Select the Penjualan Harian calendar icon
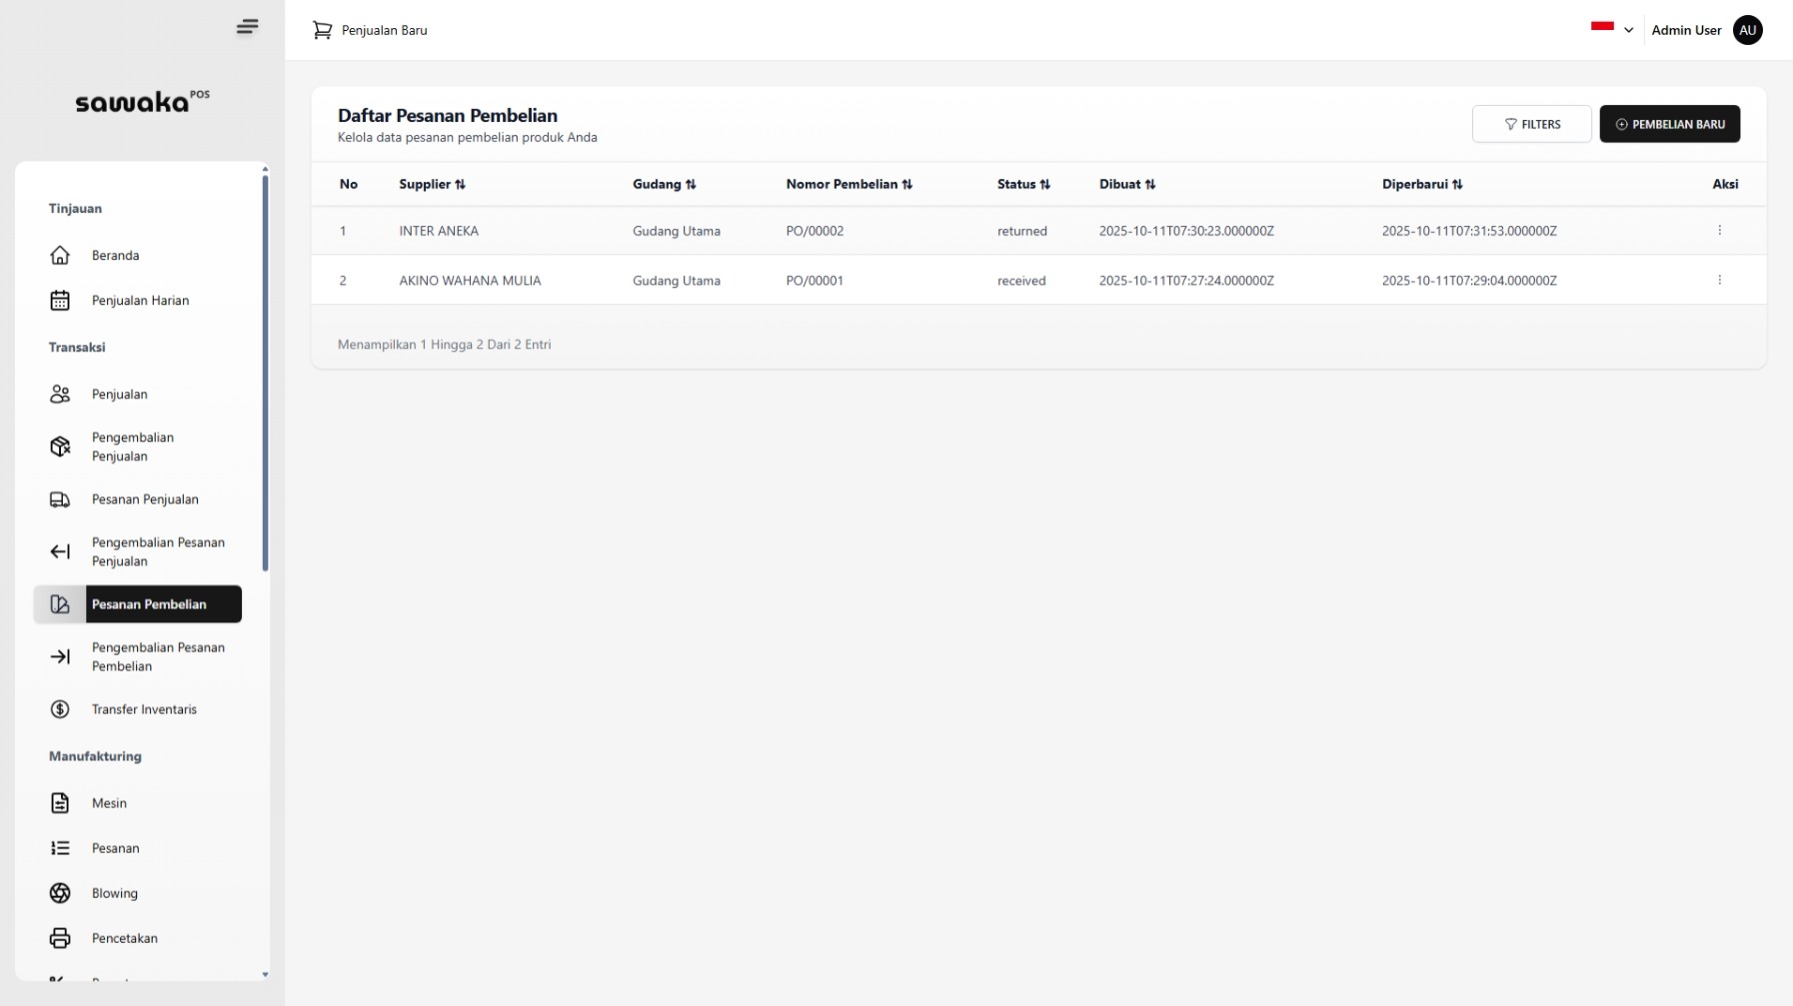This screenshot has height=1006, width=1793. [x=60, y=300]
